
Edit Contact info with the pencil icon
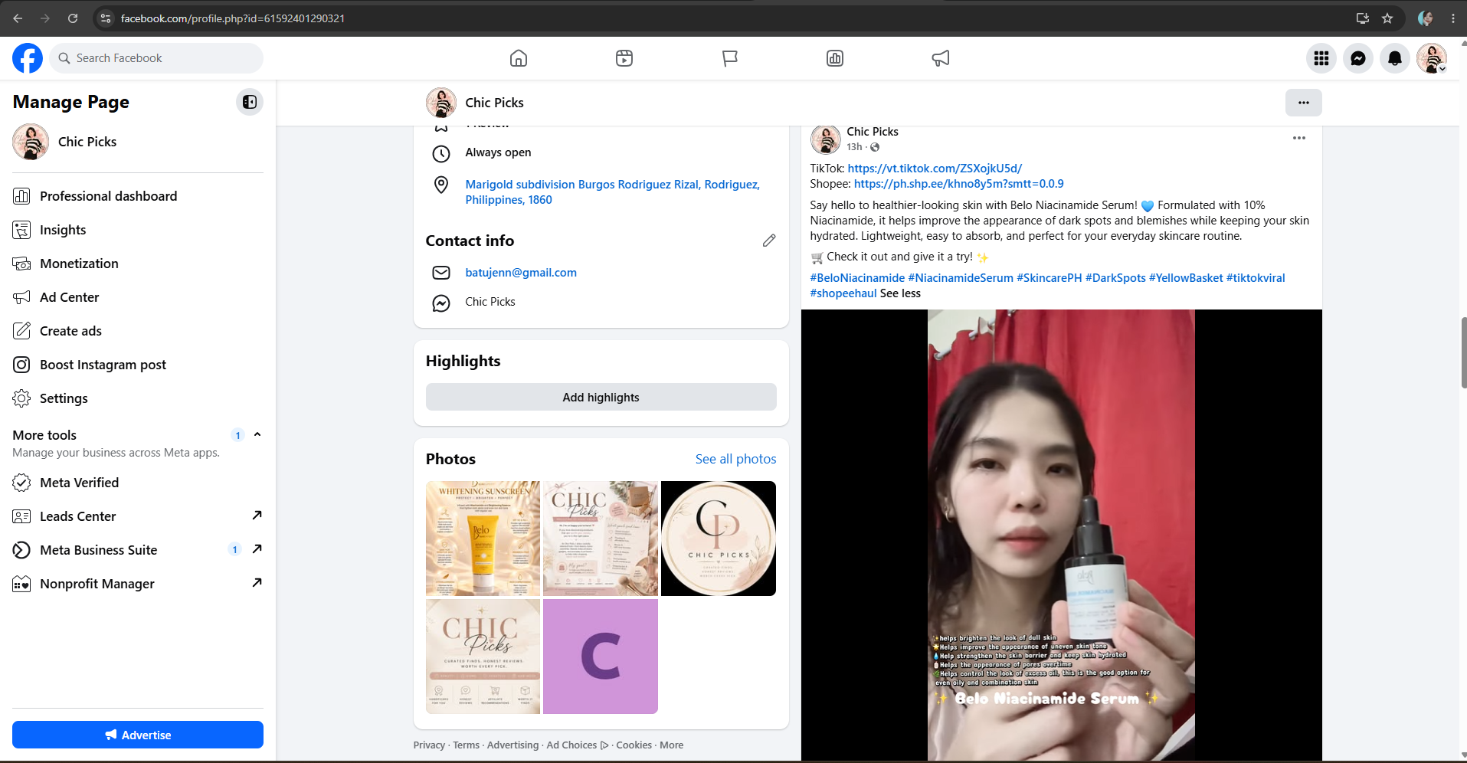[x=769, y=241]
